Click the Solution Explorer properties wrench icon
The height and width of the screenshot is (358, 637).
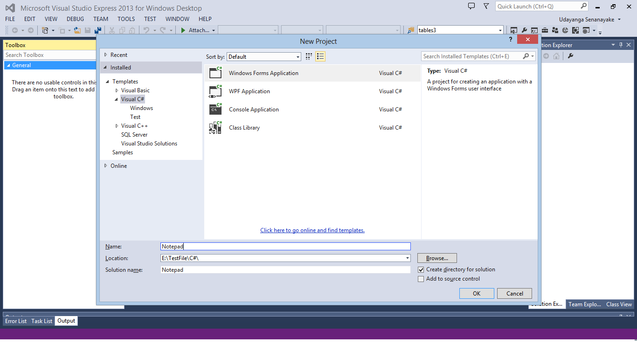[570, 56]
